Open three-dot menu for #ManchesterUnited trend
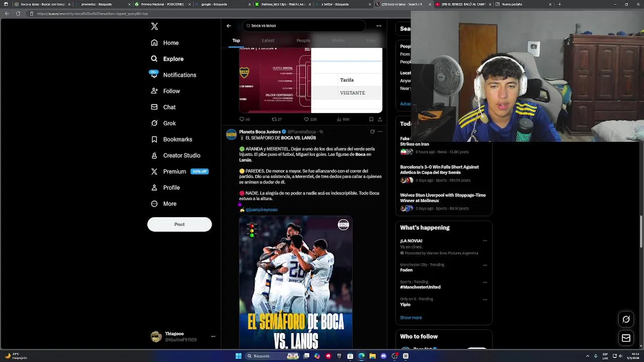The width and height of the screenshot is (644, 362). point(485,282)
